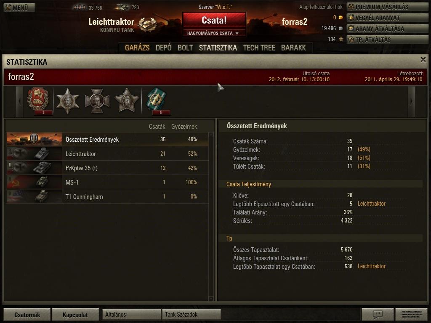
Task: Show next medals with right arrow
Action: 411,101
